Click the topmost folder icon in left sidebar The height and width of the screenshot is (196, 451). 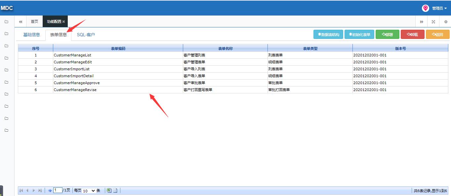coord(6,22)
